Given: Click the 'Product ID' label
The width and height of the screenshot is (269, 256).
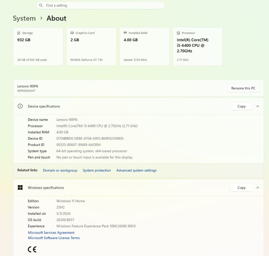Looking at the screenshot, I should pyautogui.click(x=36, y=144).
